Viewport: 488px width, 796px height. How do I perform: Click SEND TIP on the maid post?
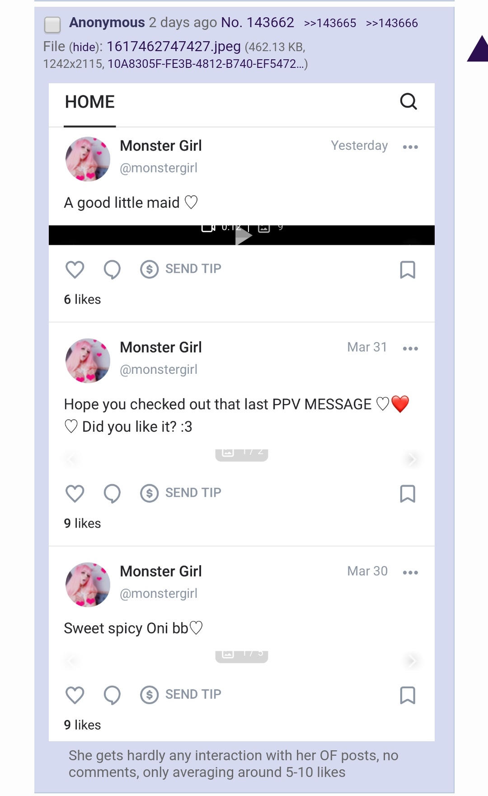pos(181,269)
